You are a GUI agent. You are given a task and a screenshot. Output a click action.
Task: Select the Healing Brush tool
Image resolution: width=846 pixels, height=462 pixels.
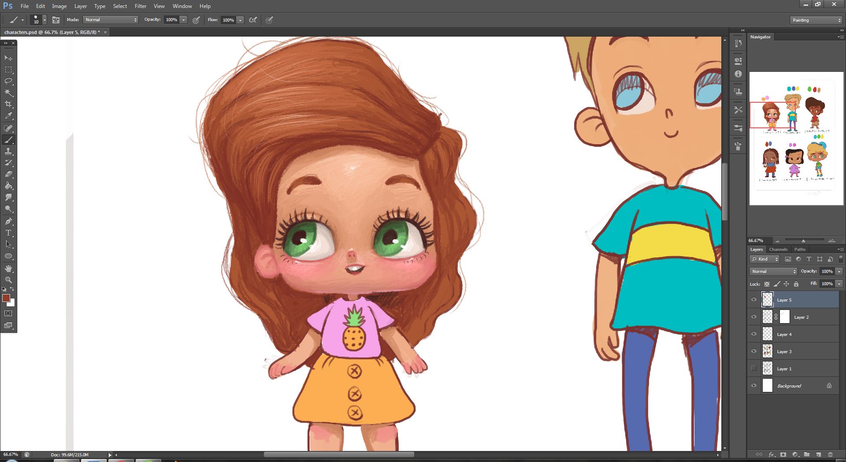point(8,128)
